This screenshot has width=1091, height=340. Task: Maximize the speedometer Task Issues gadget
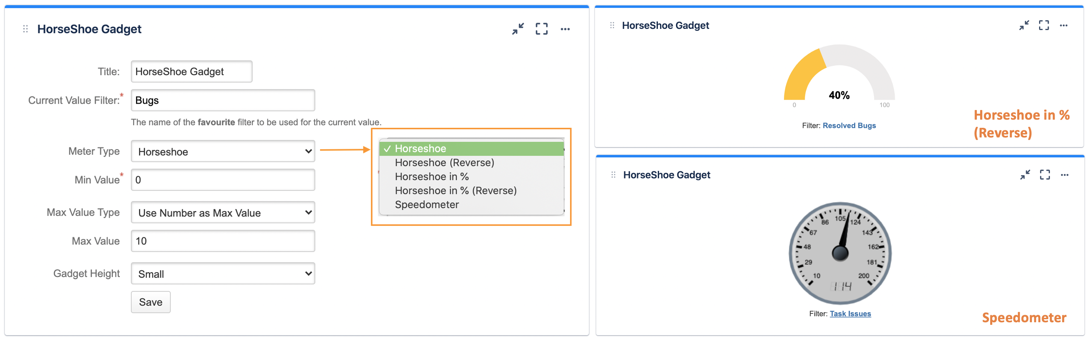click(x=1045, y=175)
